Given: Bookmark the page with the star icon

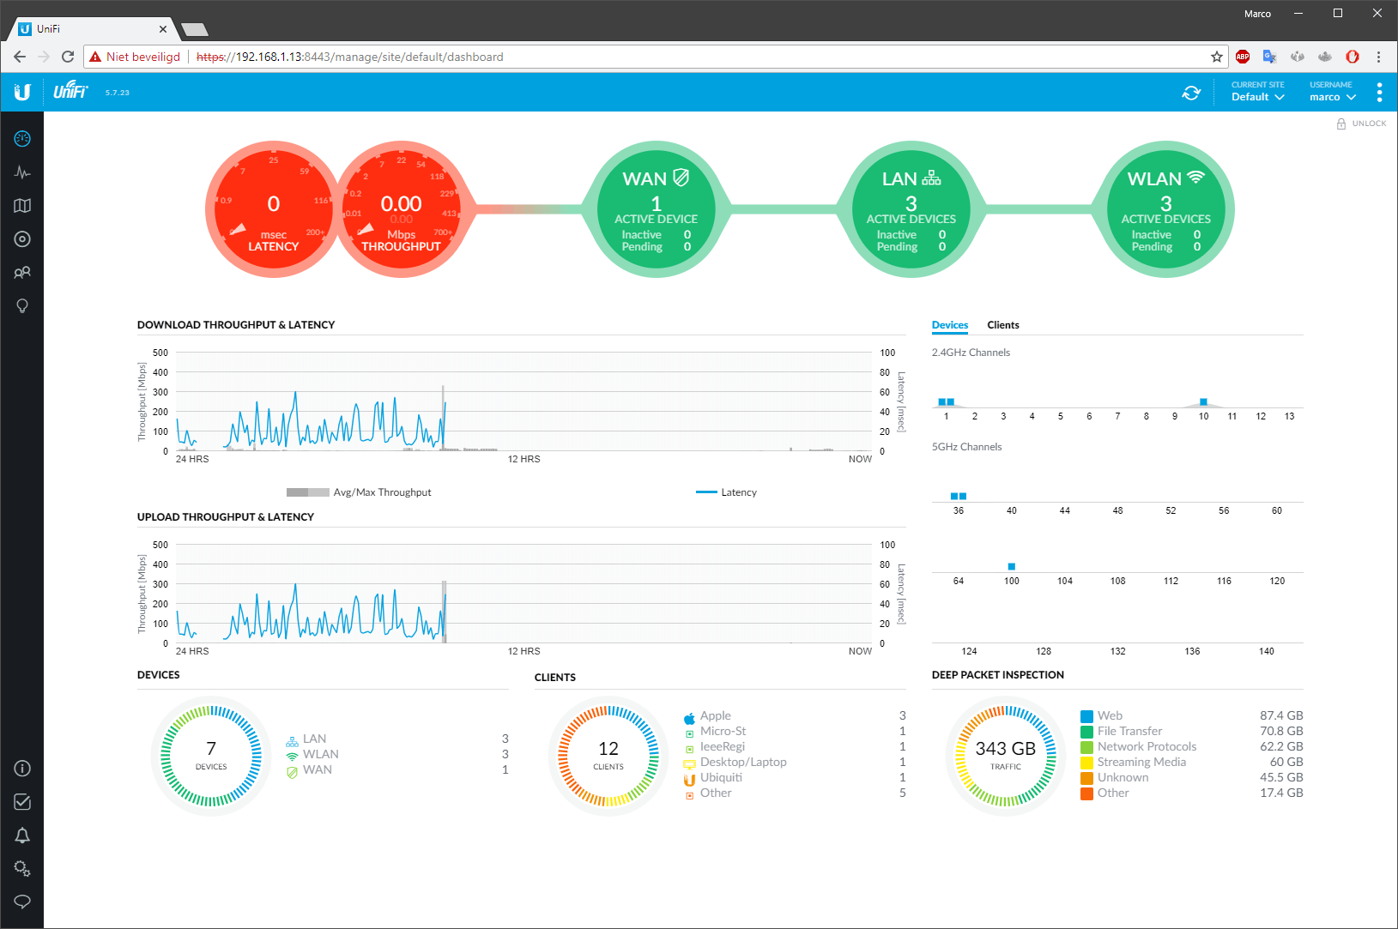Looking at the screenshot, I should click(x=1217, y=57).
